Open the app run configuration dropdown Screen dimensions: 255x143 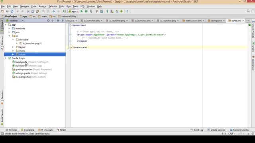73,11
